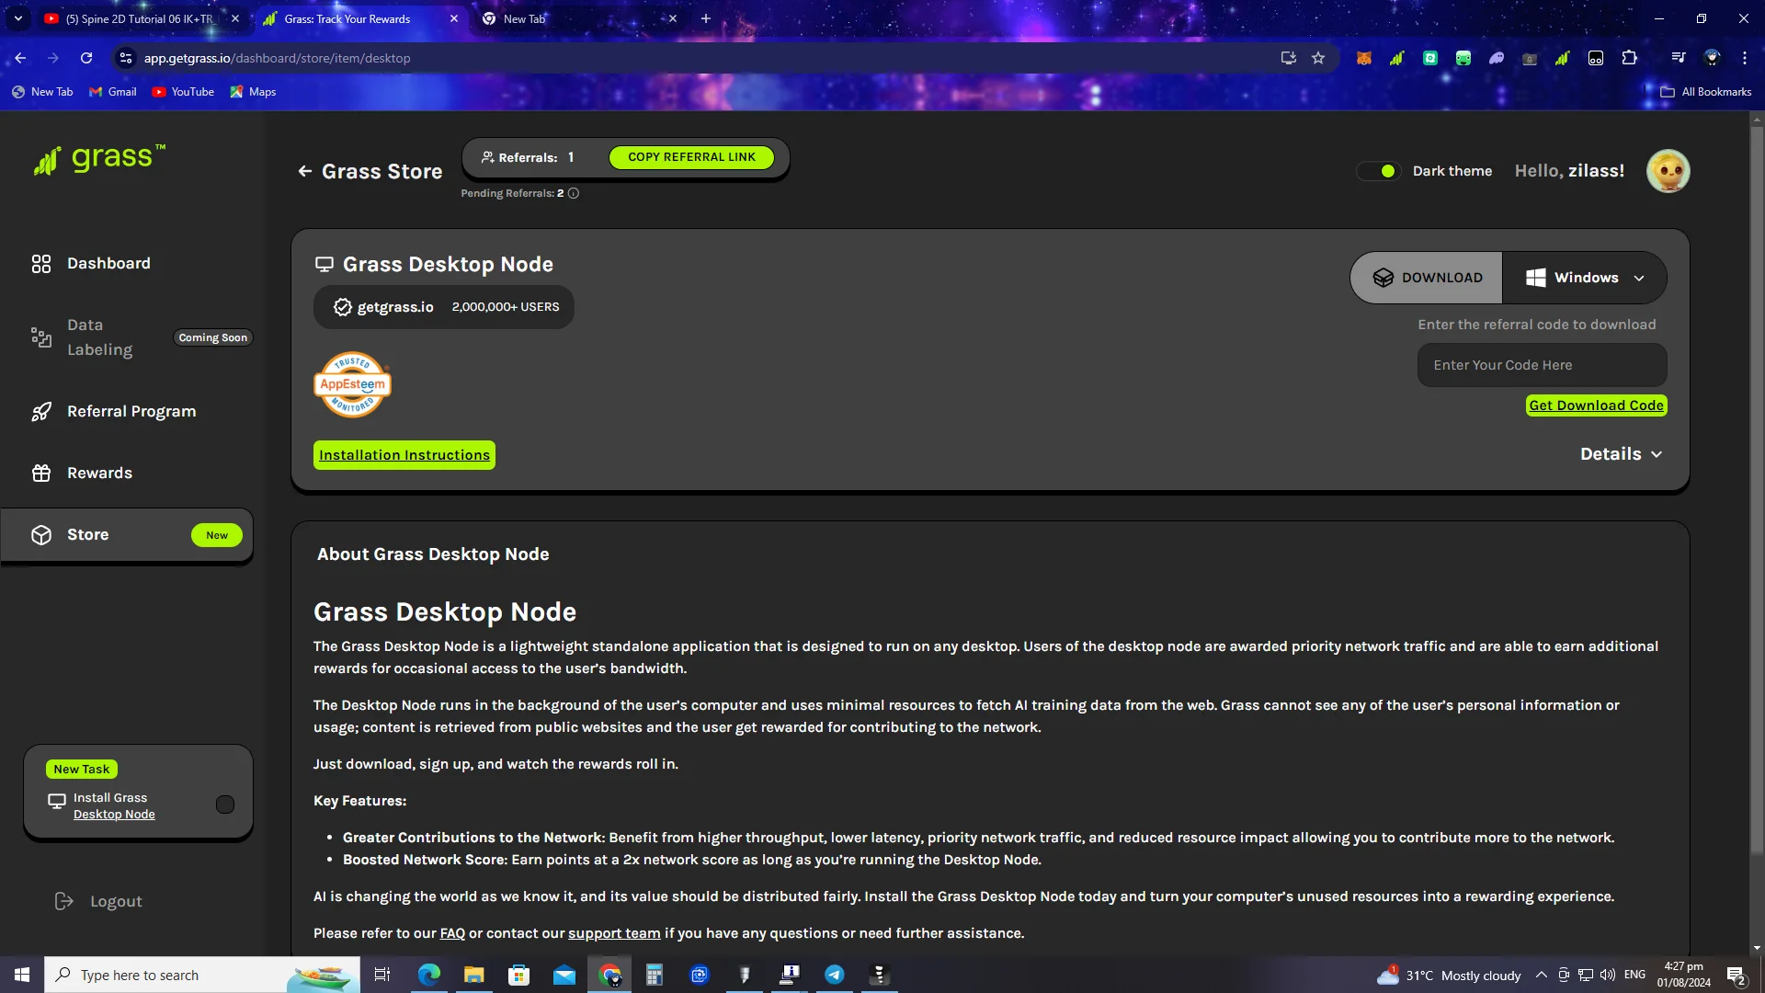Click the AppEsteem trusted badge
Viewport: 1765px width, 993px height.
click(x=352, y=384)
